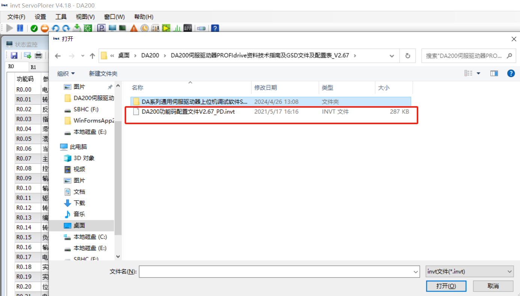Screen dimensions: 520x296
Task: Click the blue pause icon in main toolbar
Action: pos(20,28)
